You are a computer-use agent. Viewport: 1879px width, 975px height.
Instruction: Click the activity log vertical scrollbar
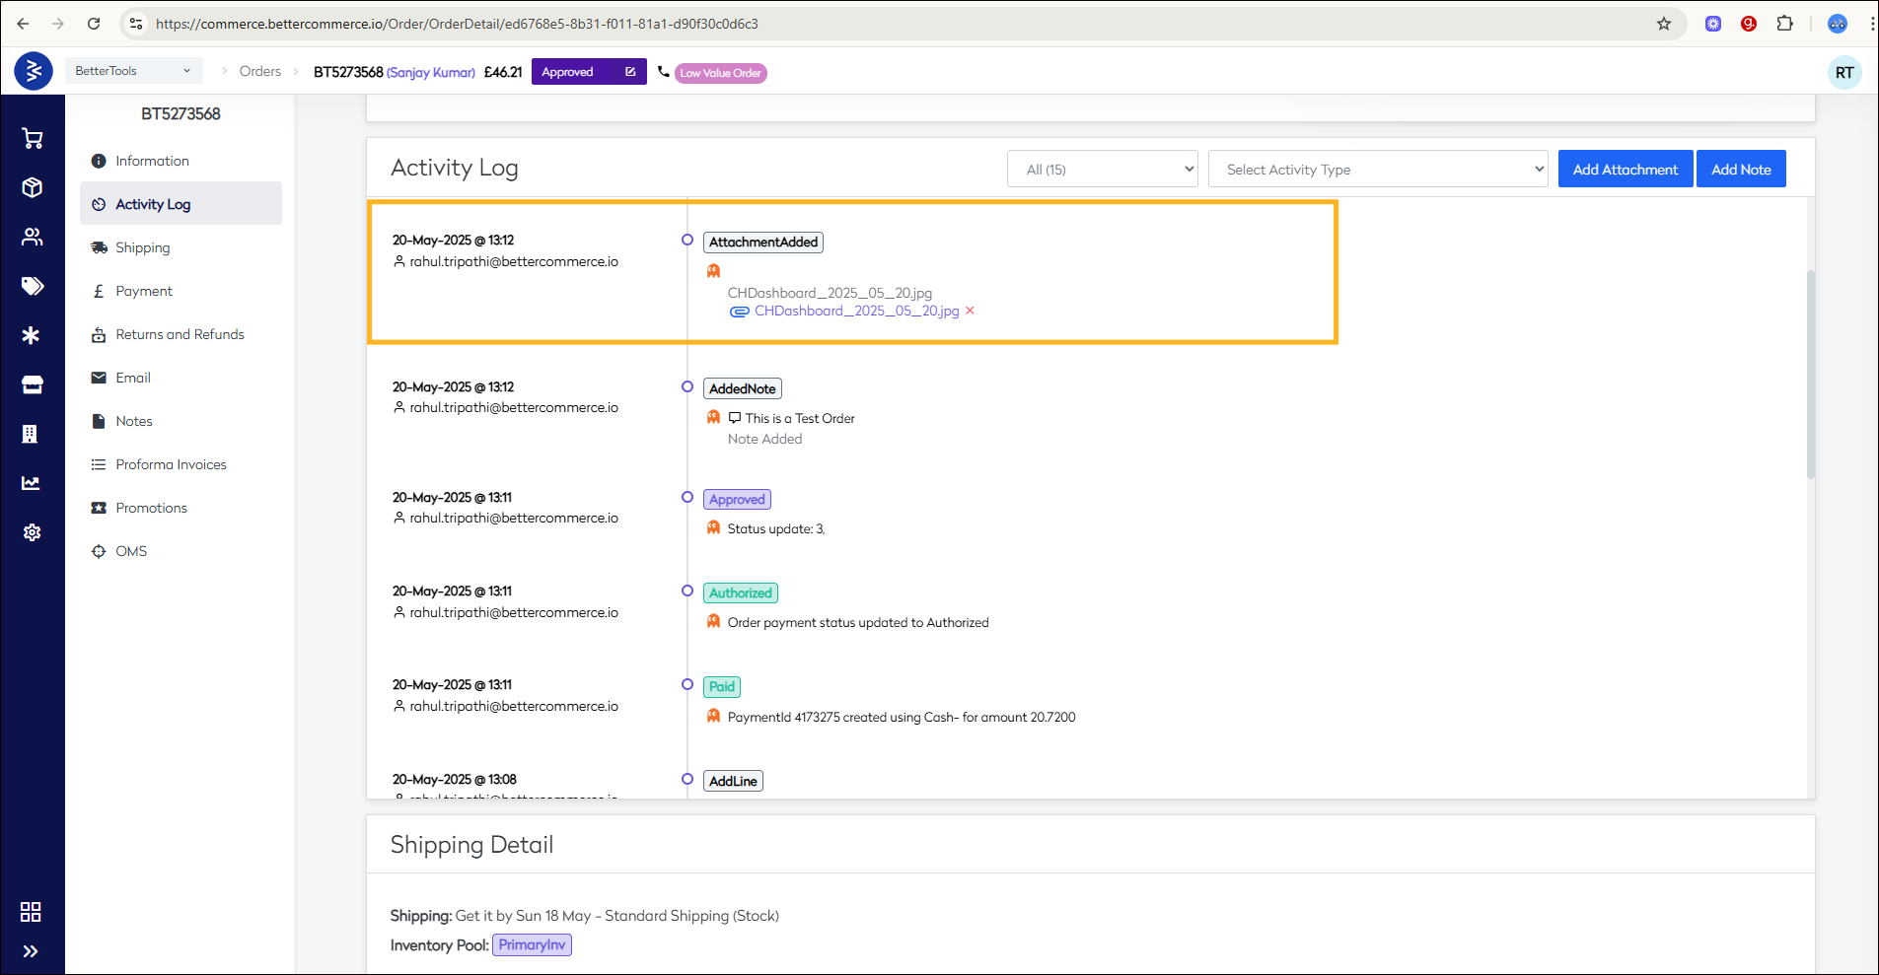[1810, 375]
